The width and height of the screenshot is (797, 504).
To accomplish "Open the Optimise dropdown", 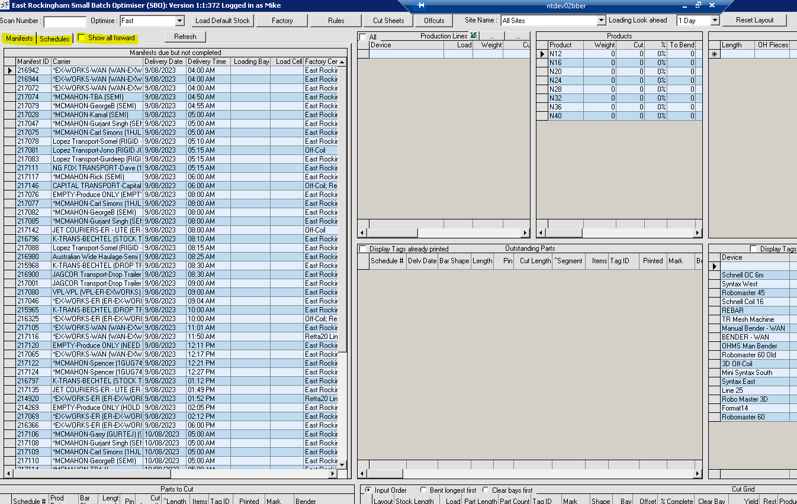I will coord(180,21).
